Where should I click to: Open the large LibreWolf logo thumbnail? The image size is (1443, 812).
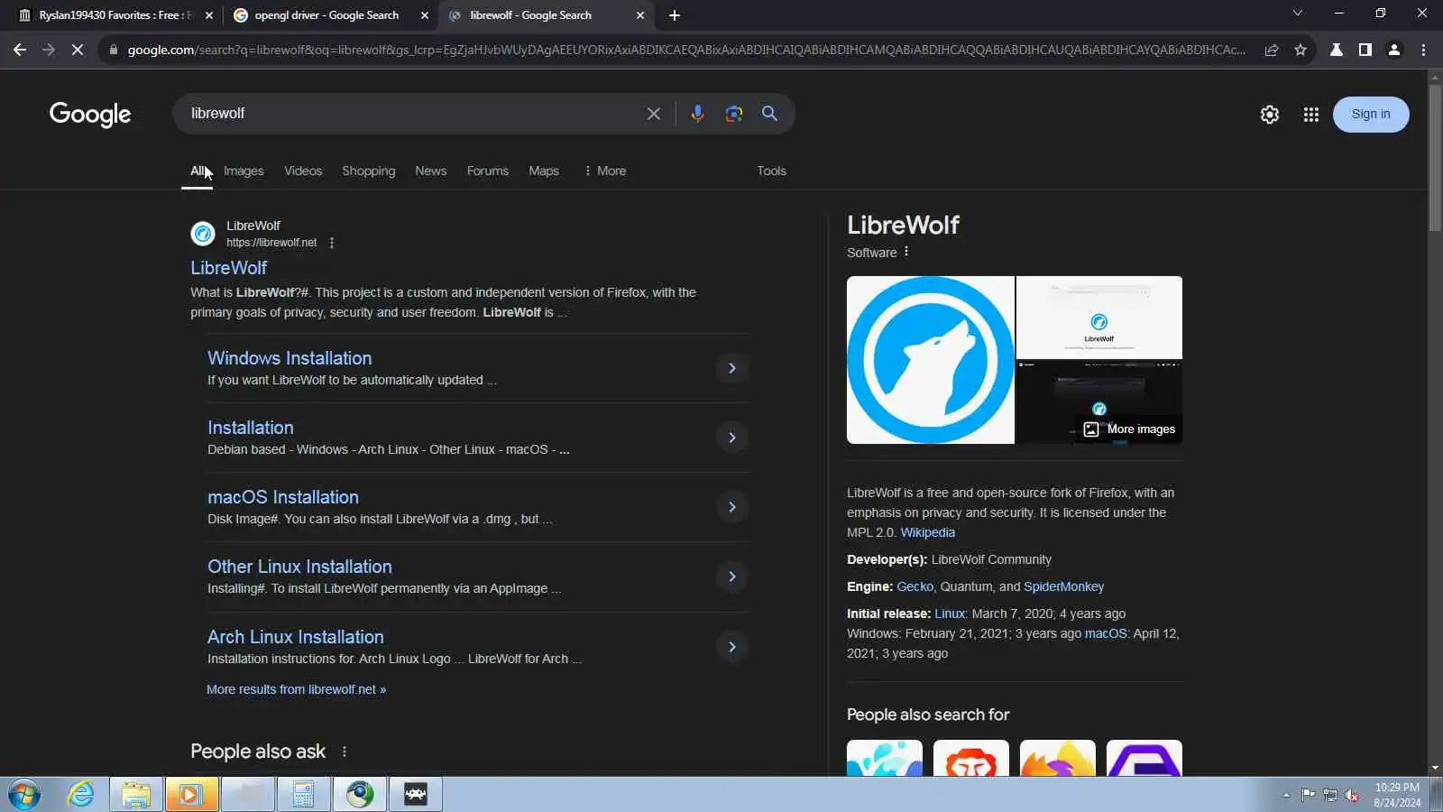pos(931,360)
